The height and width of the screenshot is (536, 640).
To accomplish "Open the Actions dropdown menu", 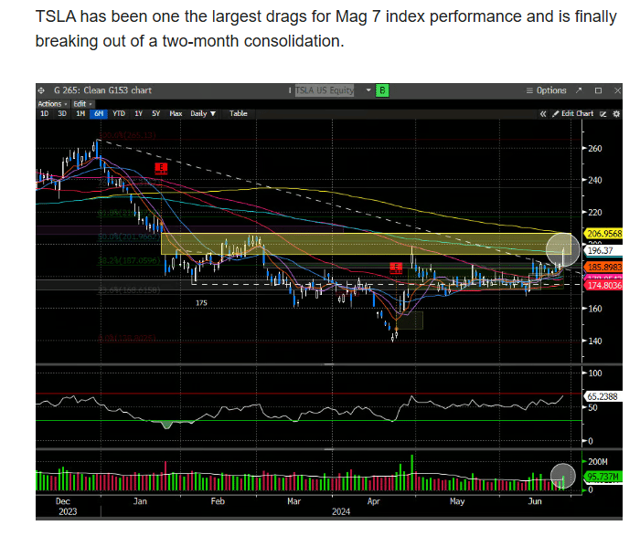I will point(52,104).
